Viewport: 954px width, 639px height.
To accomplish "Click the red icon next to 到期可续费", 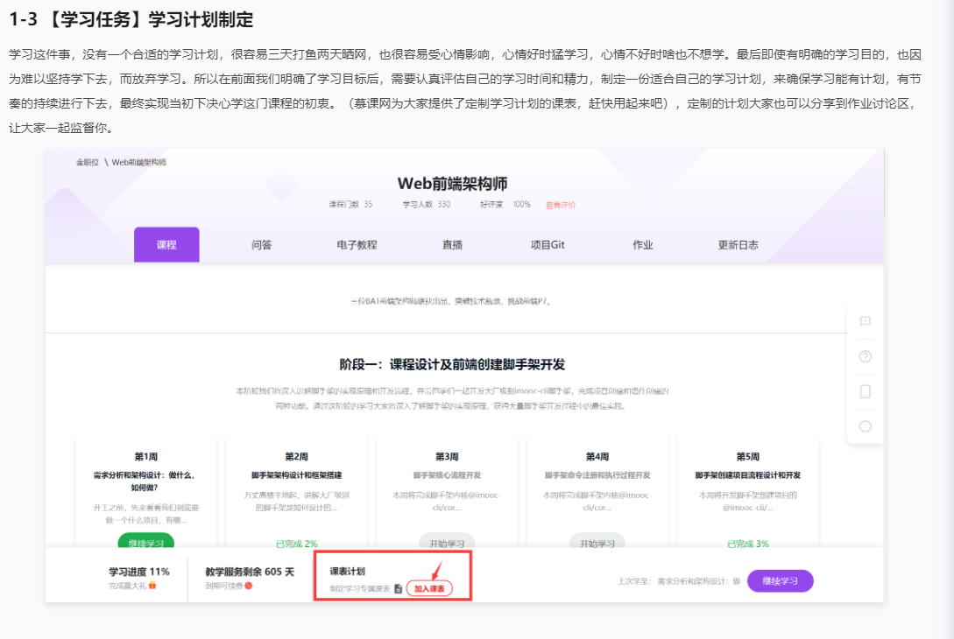I will [249, 585].
